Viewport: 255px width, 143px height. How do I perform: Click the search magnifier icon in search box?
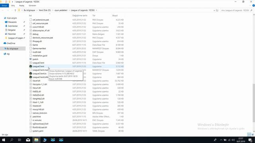pos(251,10)
